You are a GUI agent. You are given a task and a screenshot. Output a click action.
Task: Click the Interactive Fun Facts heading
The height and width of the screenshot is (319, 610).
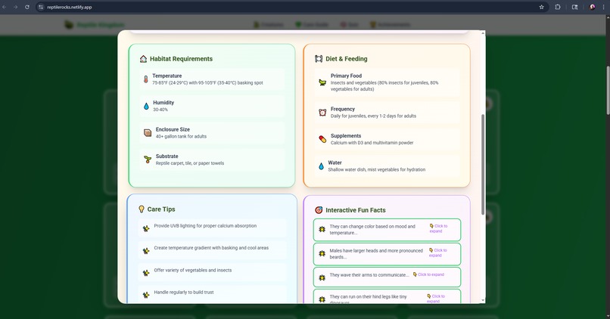coord(356,210)
